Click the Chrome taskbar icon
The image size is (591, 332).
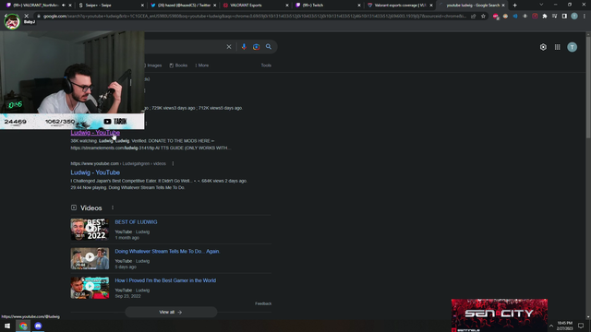(23, 326)
